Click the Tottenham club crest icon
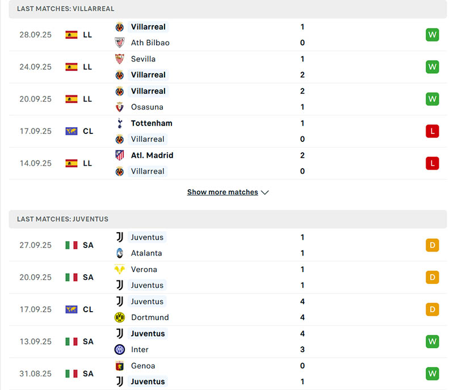The width and height of the screenshot is (454, 390). [119, 123]
